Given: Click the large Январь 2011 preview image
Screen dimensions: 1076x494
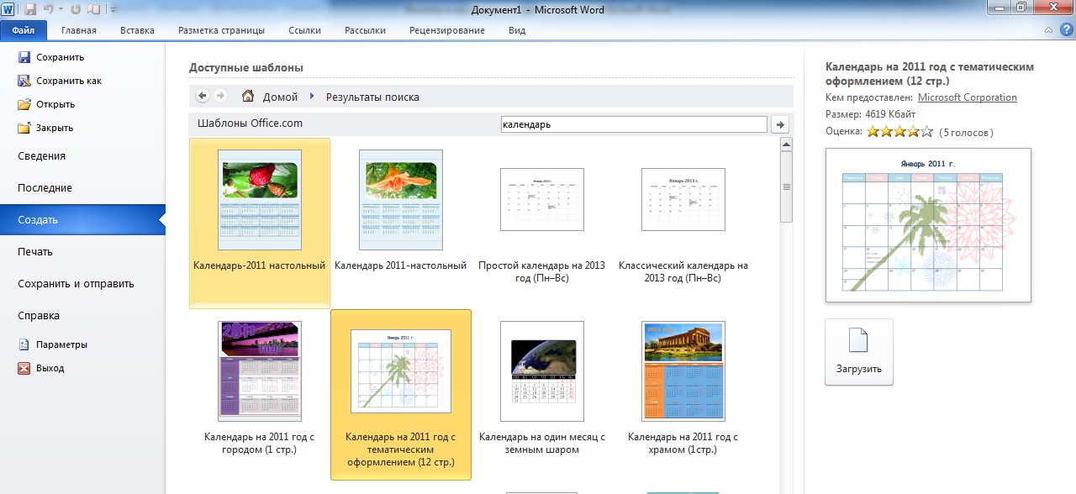Looking at the screenshot, I should (928, 225).
